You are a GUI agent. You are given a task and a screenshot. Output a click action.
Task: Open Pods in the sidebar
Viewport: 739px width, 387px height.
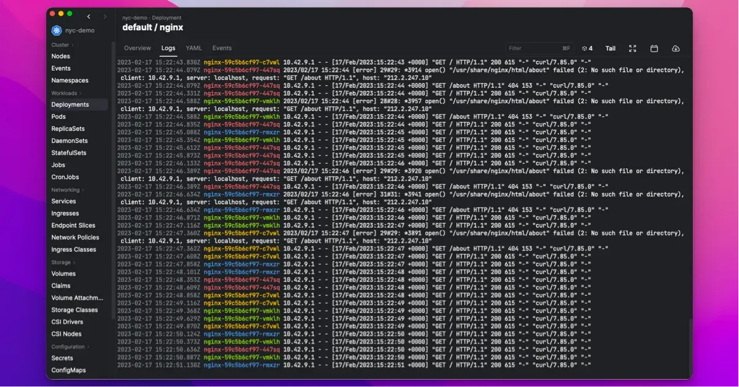(x=59, y=117)
